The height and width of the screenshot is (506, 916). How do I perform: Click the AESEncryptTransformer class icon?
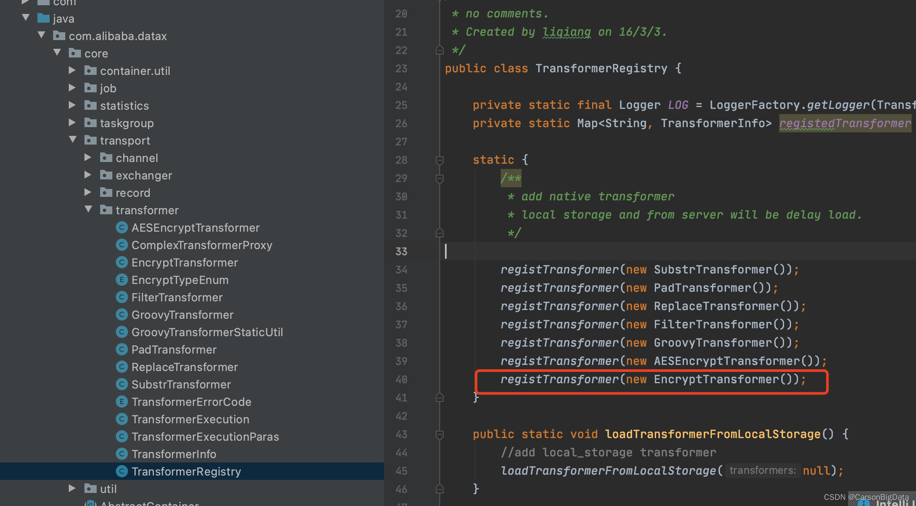[x=122, y=227]
